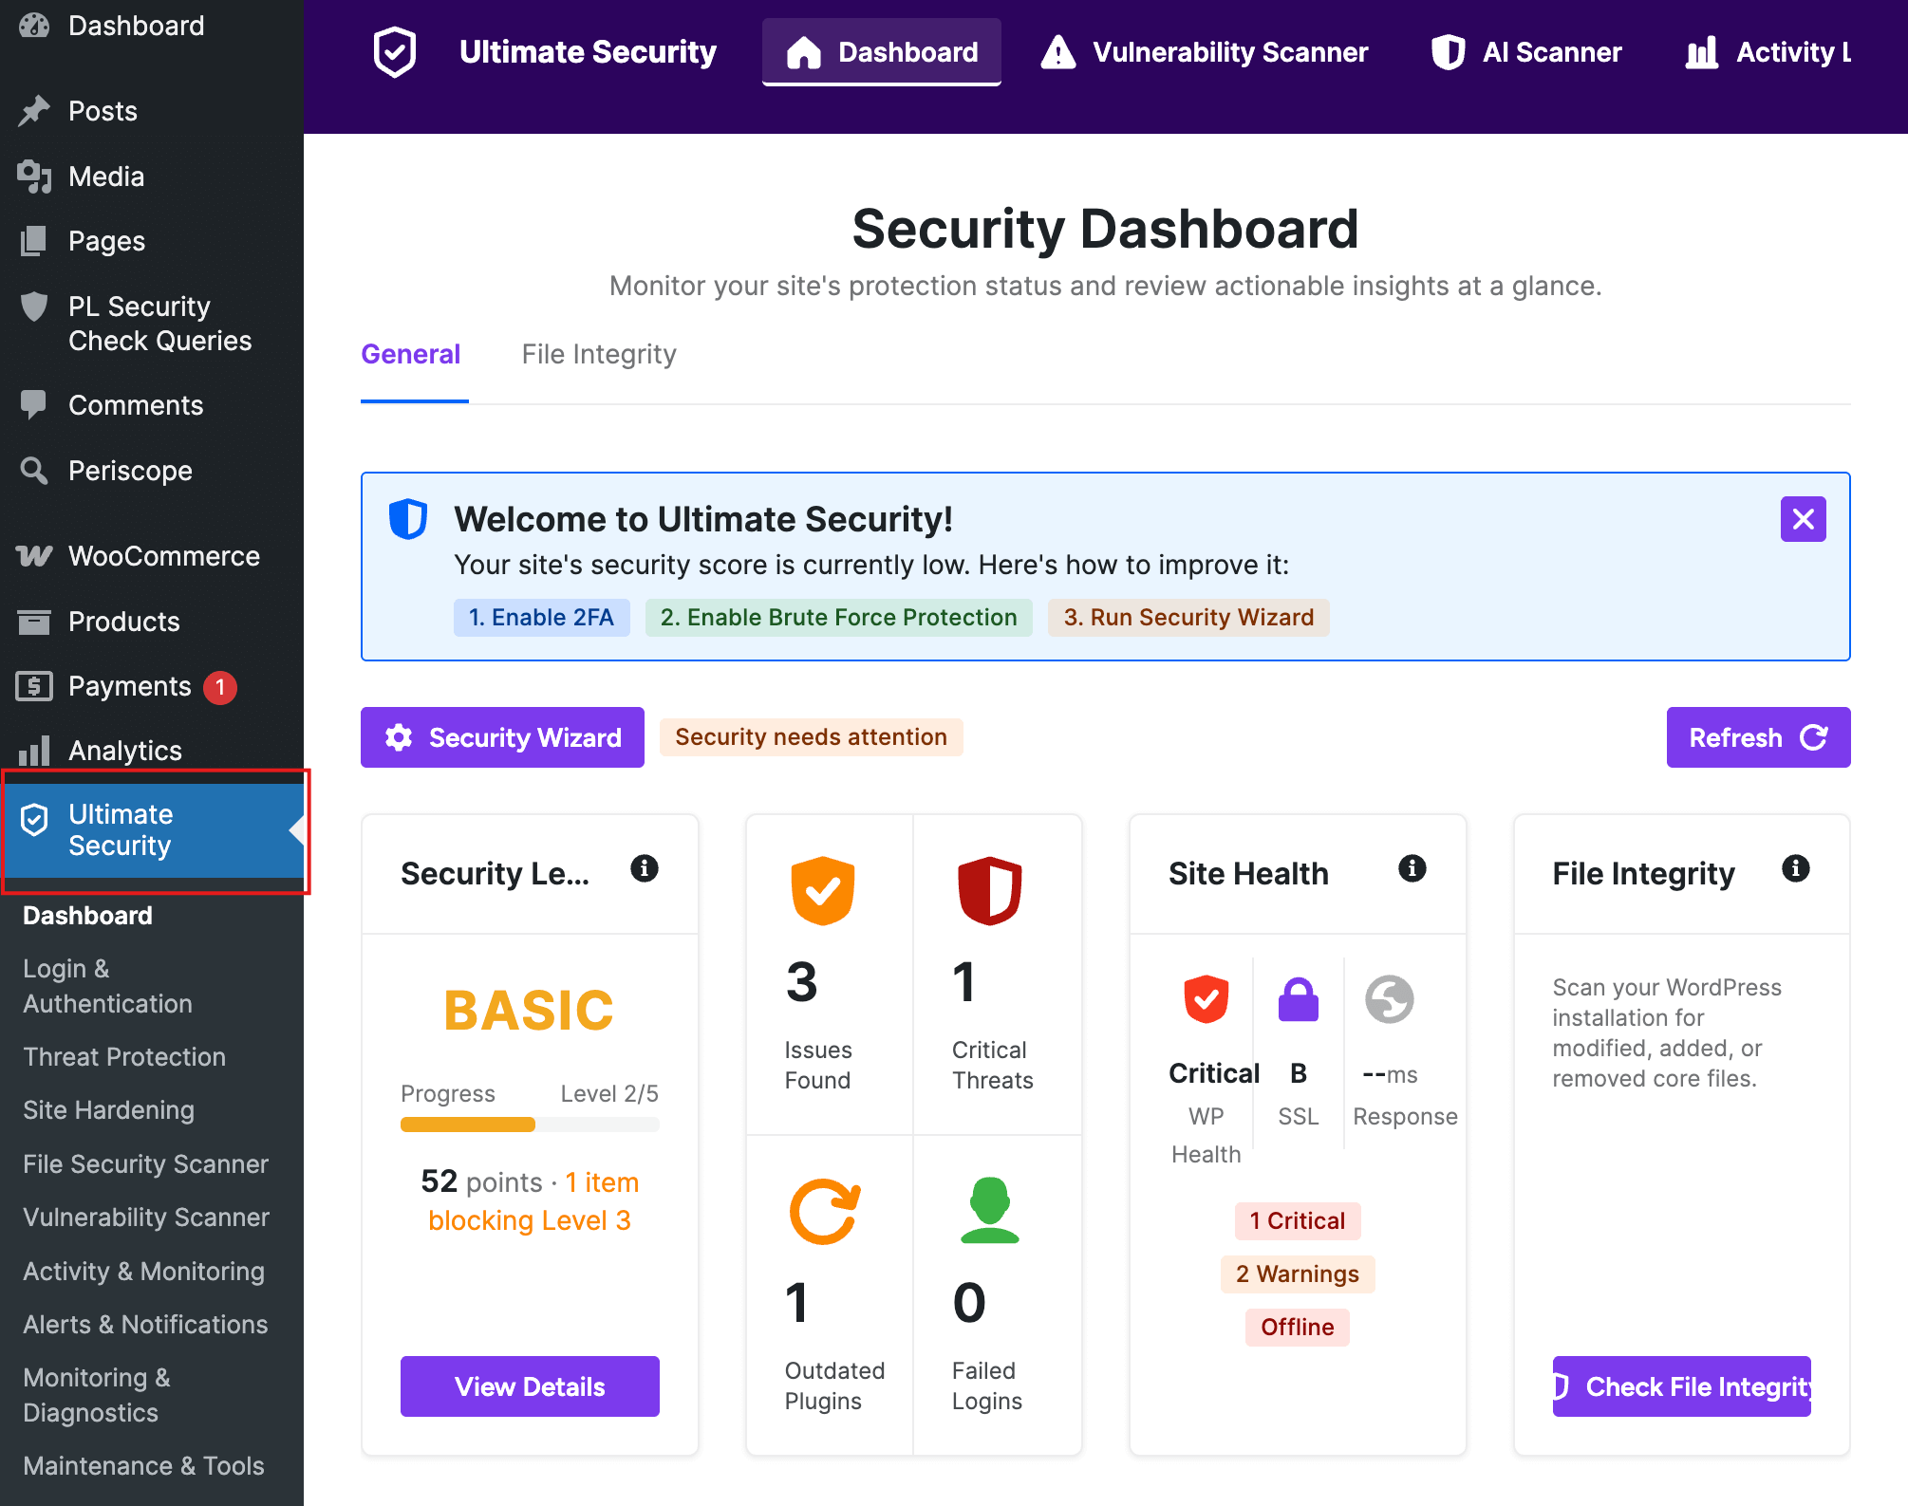Viewport: 1908px width, 1506px height.
Task: Click the Security Level info icon
Action: (645, 868)
